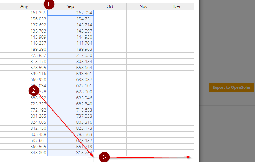Select the Nov column header

[143, 6]
